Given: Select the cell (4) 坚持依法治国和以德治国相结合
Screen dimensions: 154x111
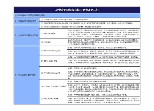Looking at the screenshot, I should pyautogui.click(x=53, y=86).
